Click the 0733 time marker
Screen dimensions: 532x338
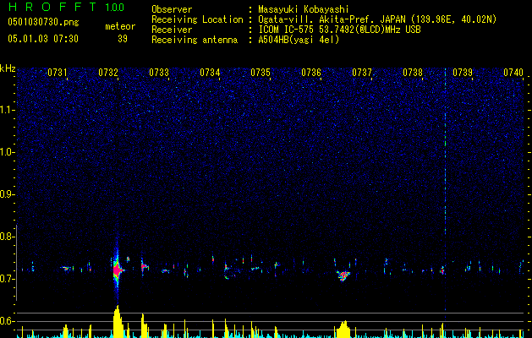(159, 72)
